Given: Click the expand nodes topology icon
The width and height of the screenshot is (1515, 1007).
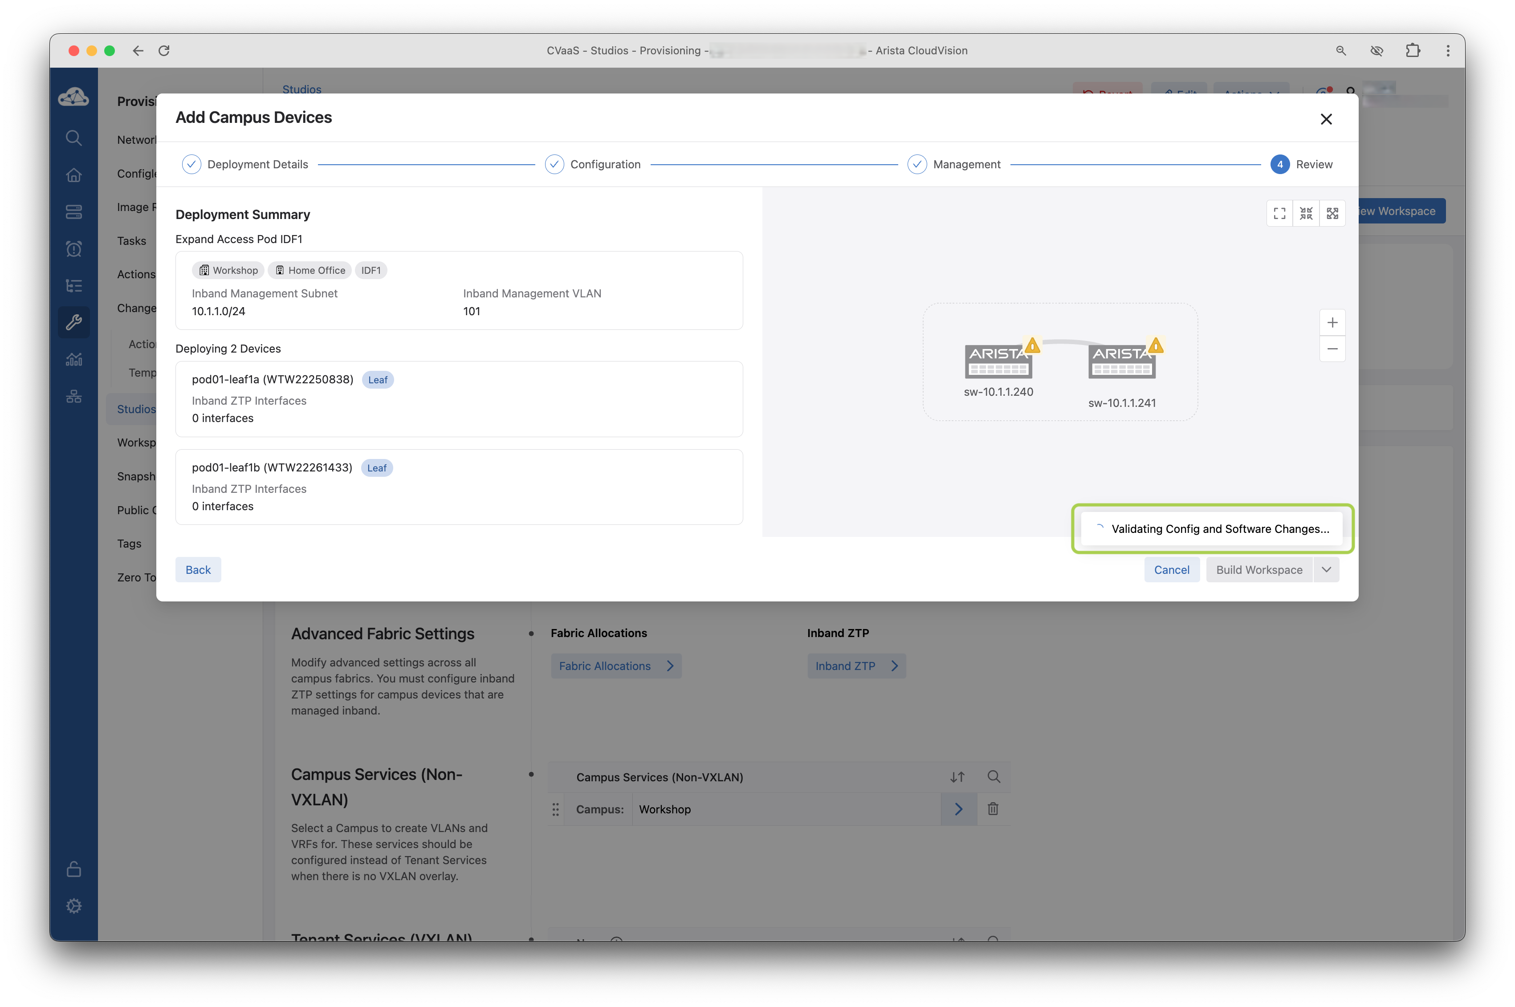Looking at the screenshot, I should (x=1332, y=213).
